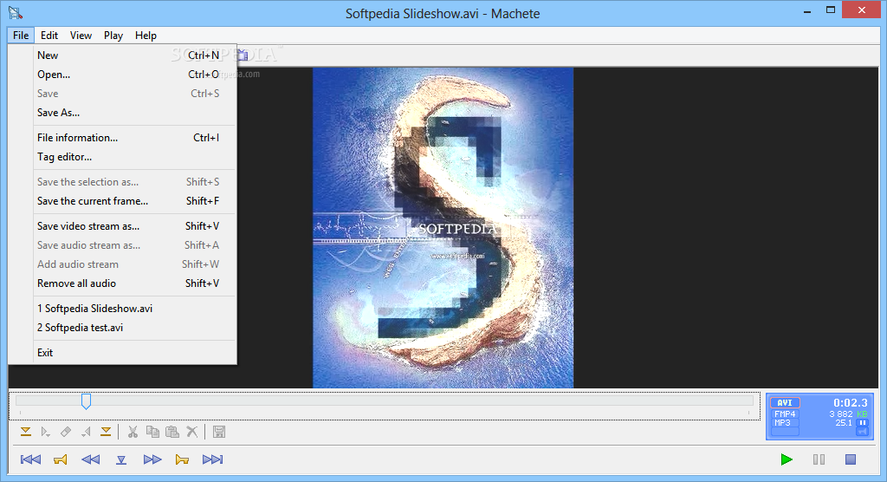The width and height of the screenshot is (887, 482).
Task: Click the MP3 audio codec label
Action: tap(782, 422)
